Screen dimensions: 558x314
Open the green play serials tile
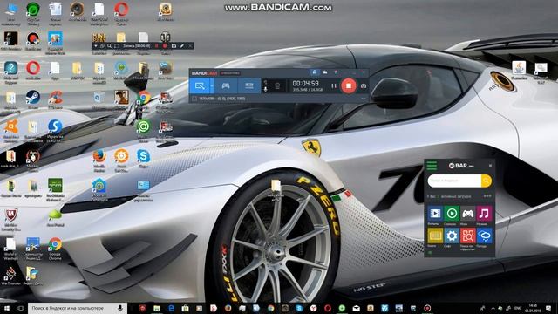[x=452, y=213]
